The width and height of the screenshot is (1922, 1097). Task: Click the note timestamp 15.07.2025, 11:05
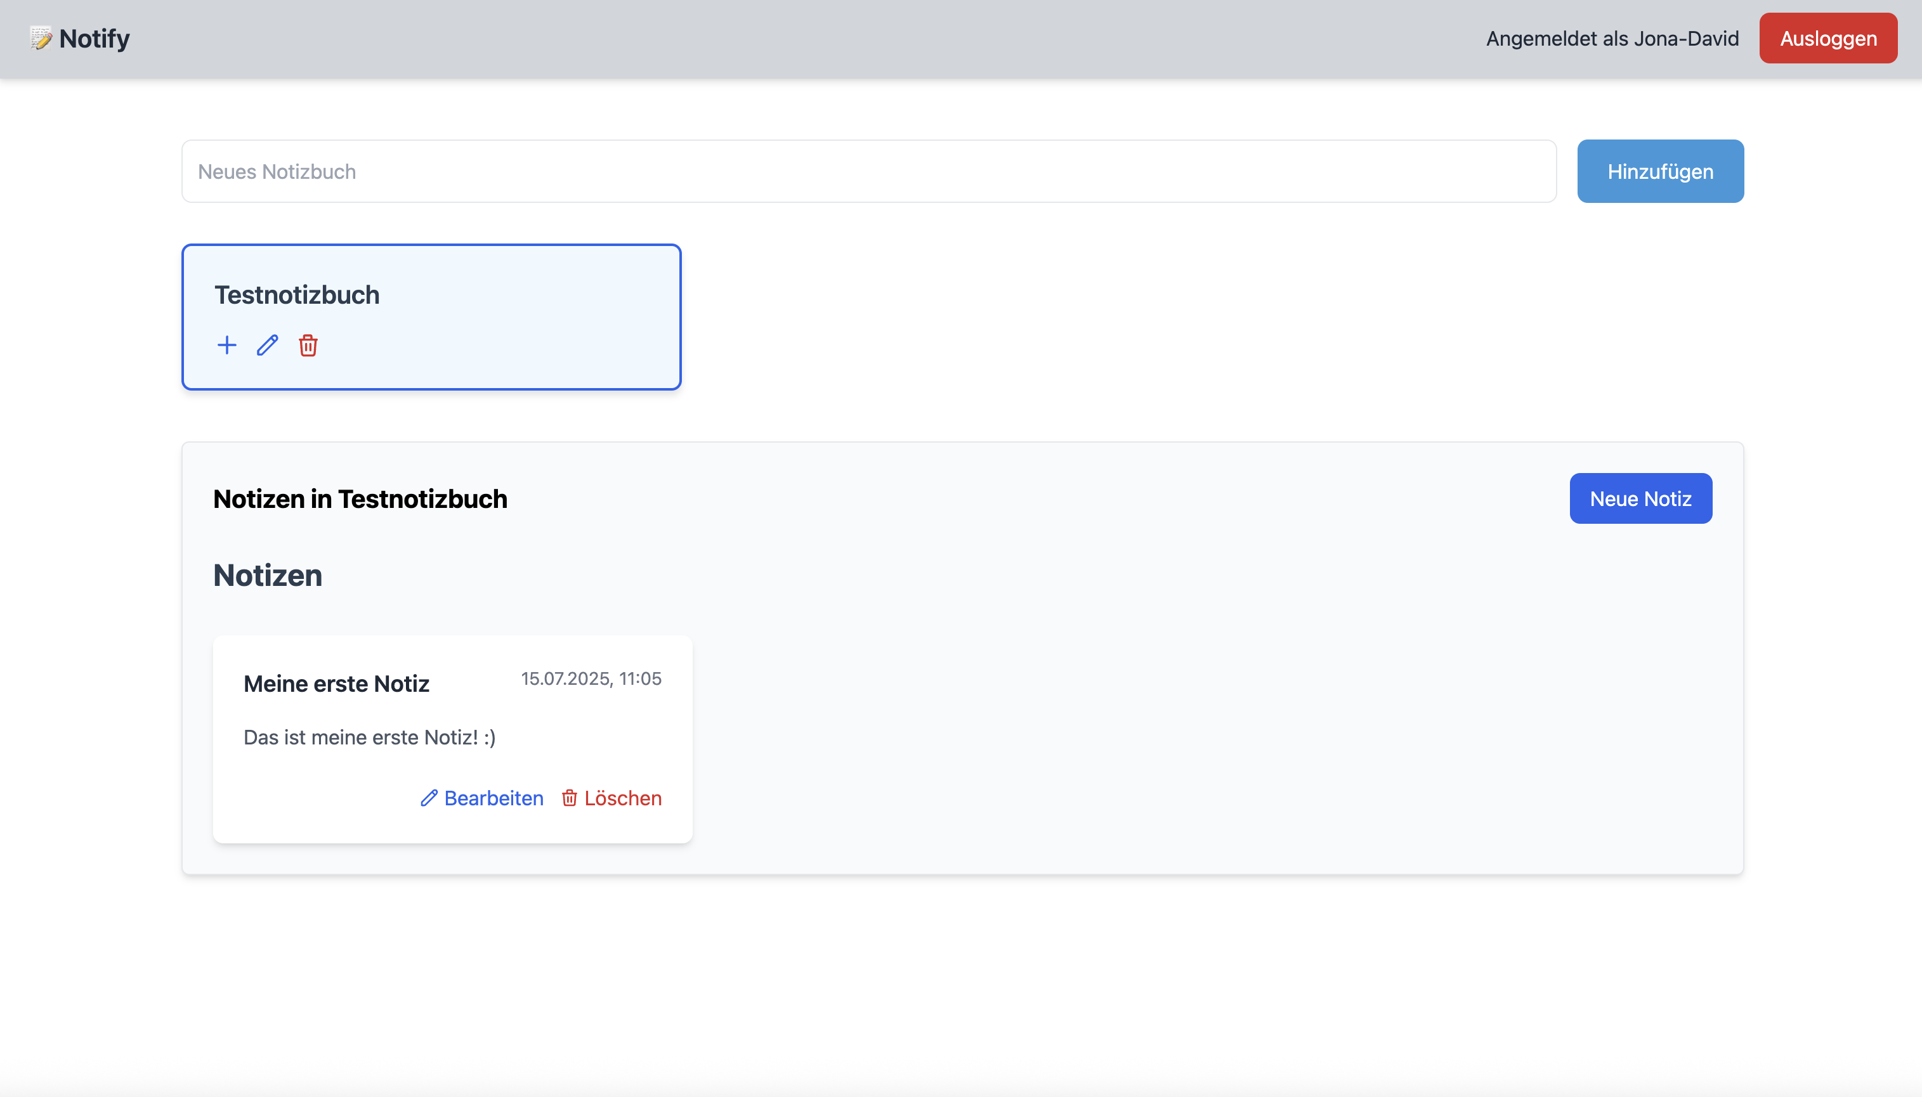(x=591, y=679)
